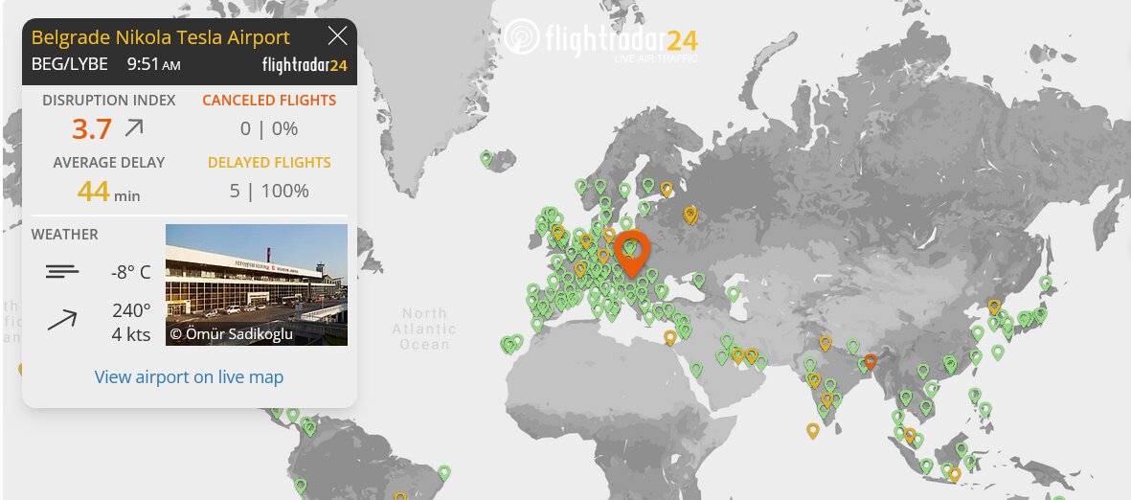Click the yellow marker on Korean peninsula
1131x500 pixels.
pyautogui.click(x=994, y=306)
